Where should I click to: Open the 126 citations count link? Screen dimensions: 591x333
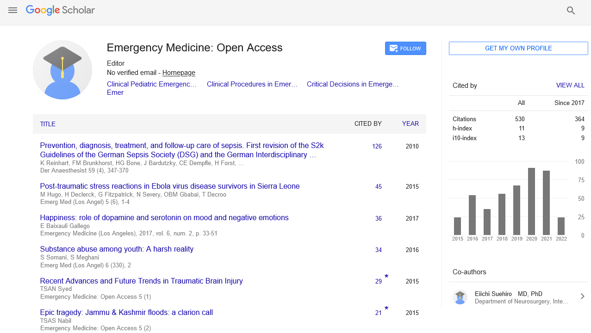point(377,147)
